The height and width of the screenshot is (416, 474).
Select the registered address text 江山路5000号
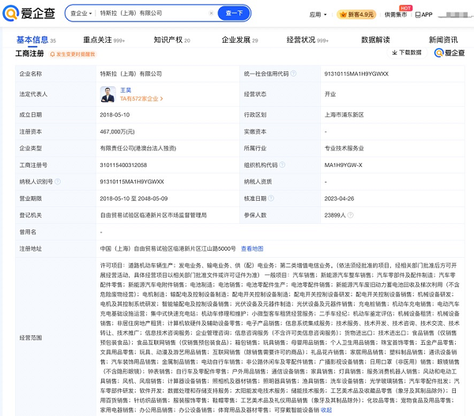pyautogui.click(x=219, y=248)
